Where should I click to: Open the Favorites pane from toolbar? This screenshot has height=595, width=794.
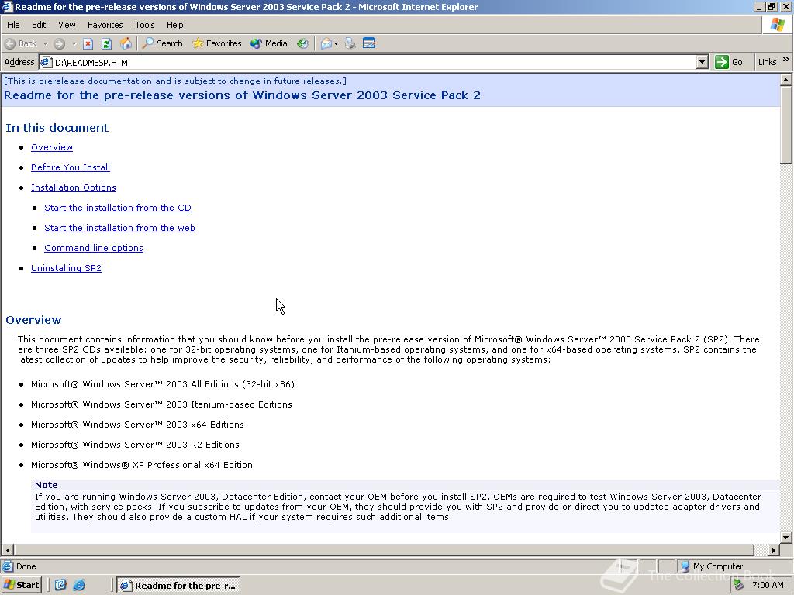coord(217,43)
